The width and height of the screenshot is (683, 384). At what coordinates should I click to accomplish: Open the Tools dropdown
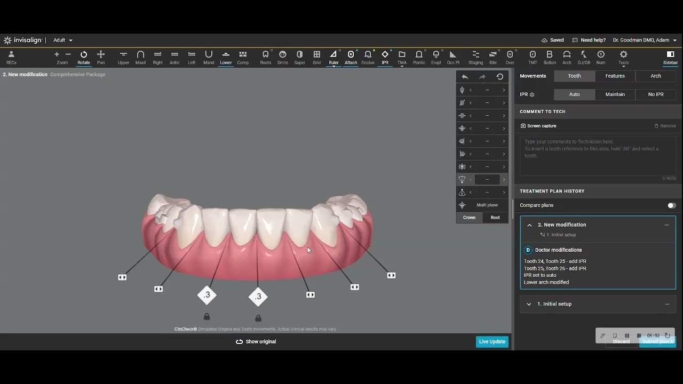pos(623,58)
